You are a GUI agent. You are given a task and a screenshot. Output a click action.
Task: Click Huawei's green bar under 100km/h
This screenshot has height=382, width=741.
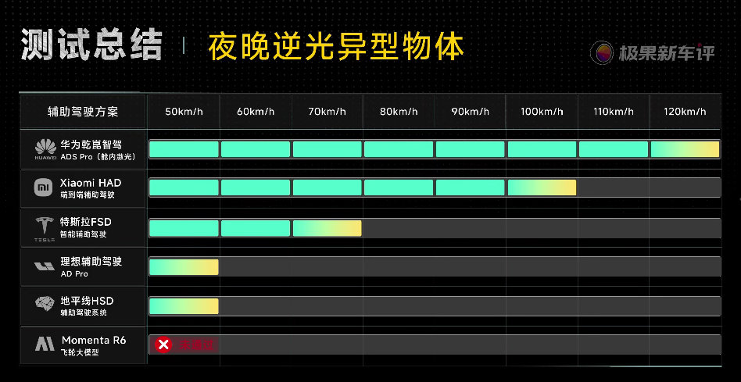click(542, 149)
